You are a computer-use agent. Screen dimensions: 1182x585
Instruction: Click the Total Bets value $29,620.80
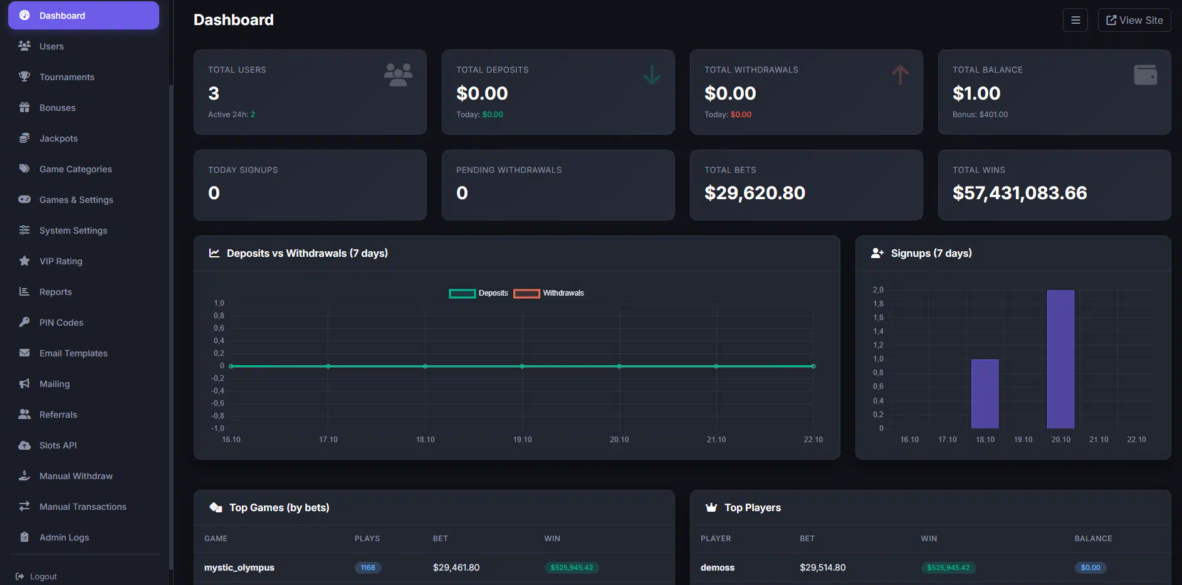coord(755,193)
